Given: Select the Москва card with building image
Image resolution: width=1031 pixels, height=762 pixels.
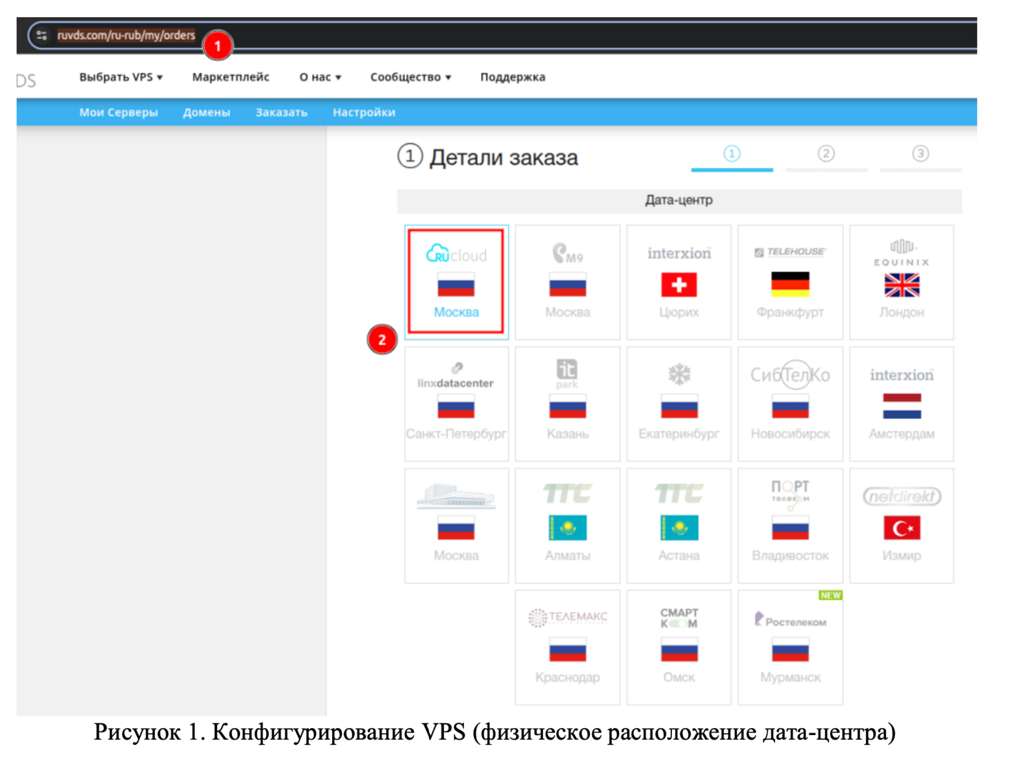Looking at the screenshot, I should [456, 526].
